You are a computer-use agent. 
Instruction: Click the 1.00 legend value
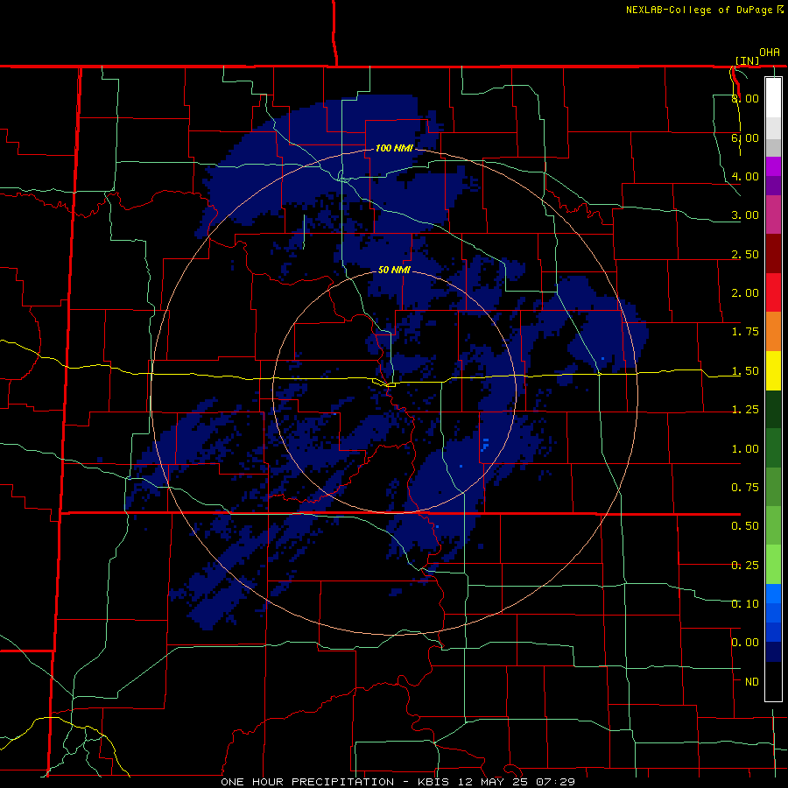pos(745,449)
